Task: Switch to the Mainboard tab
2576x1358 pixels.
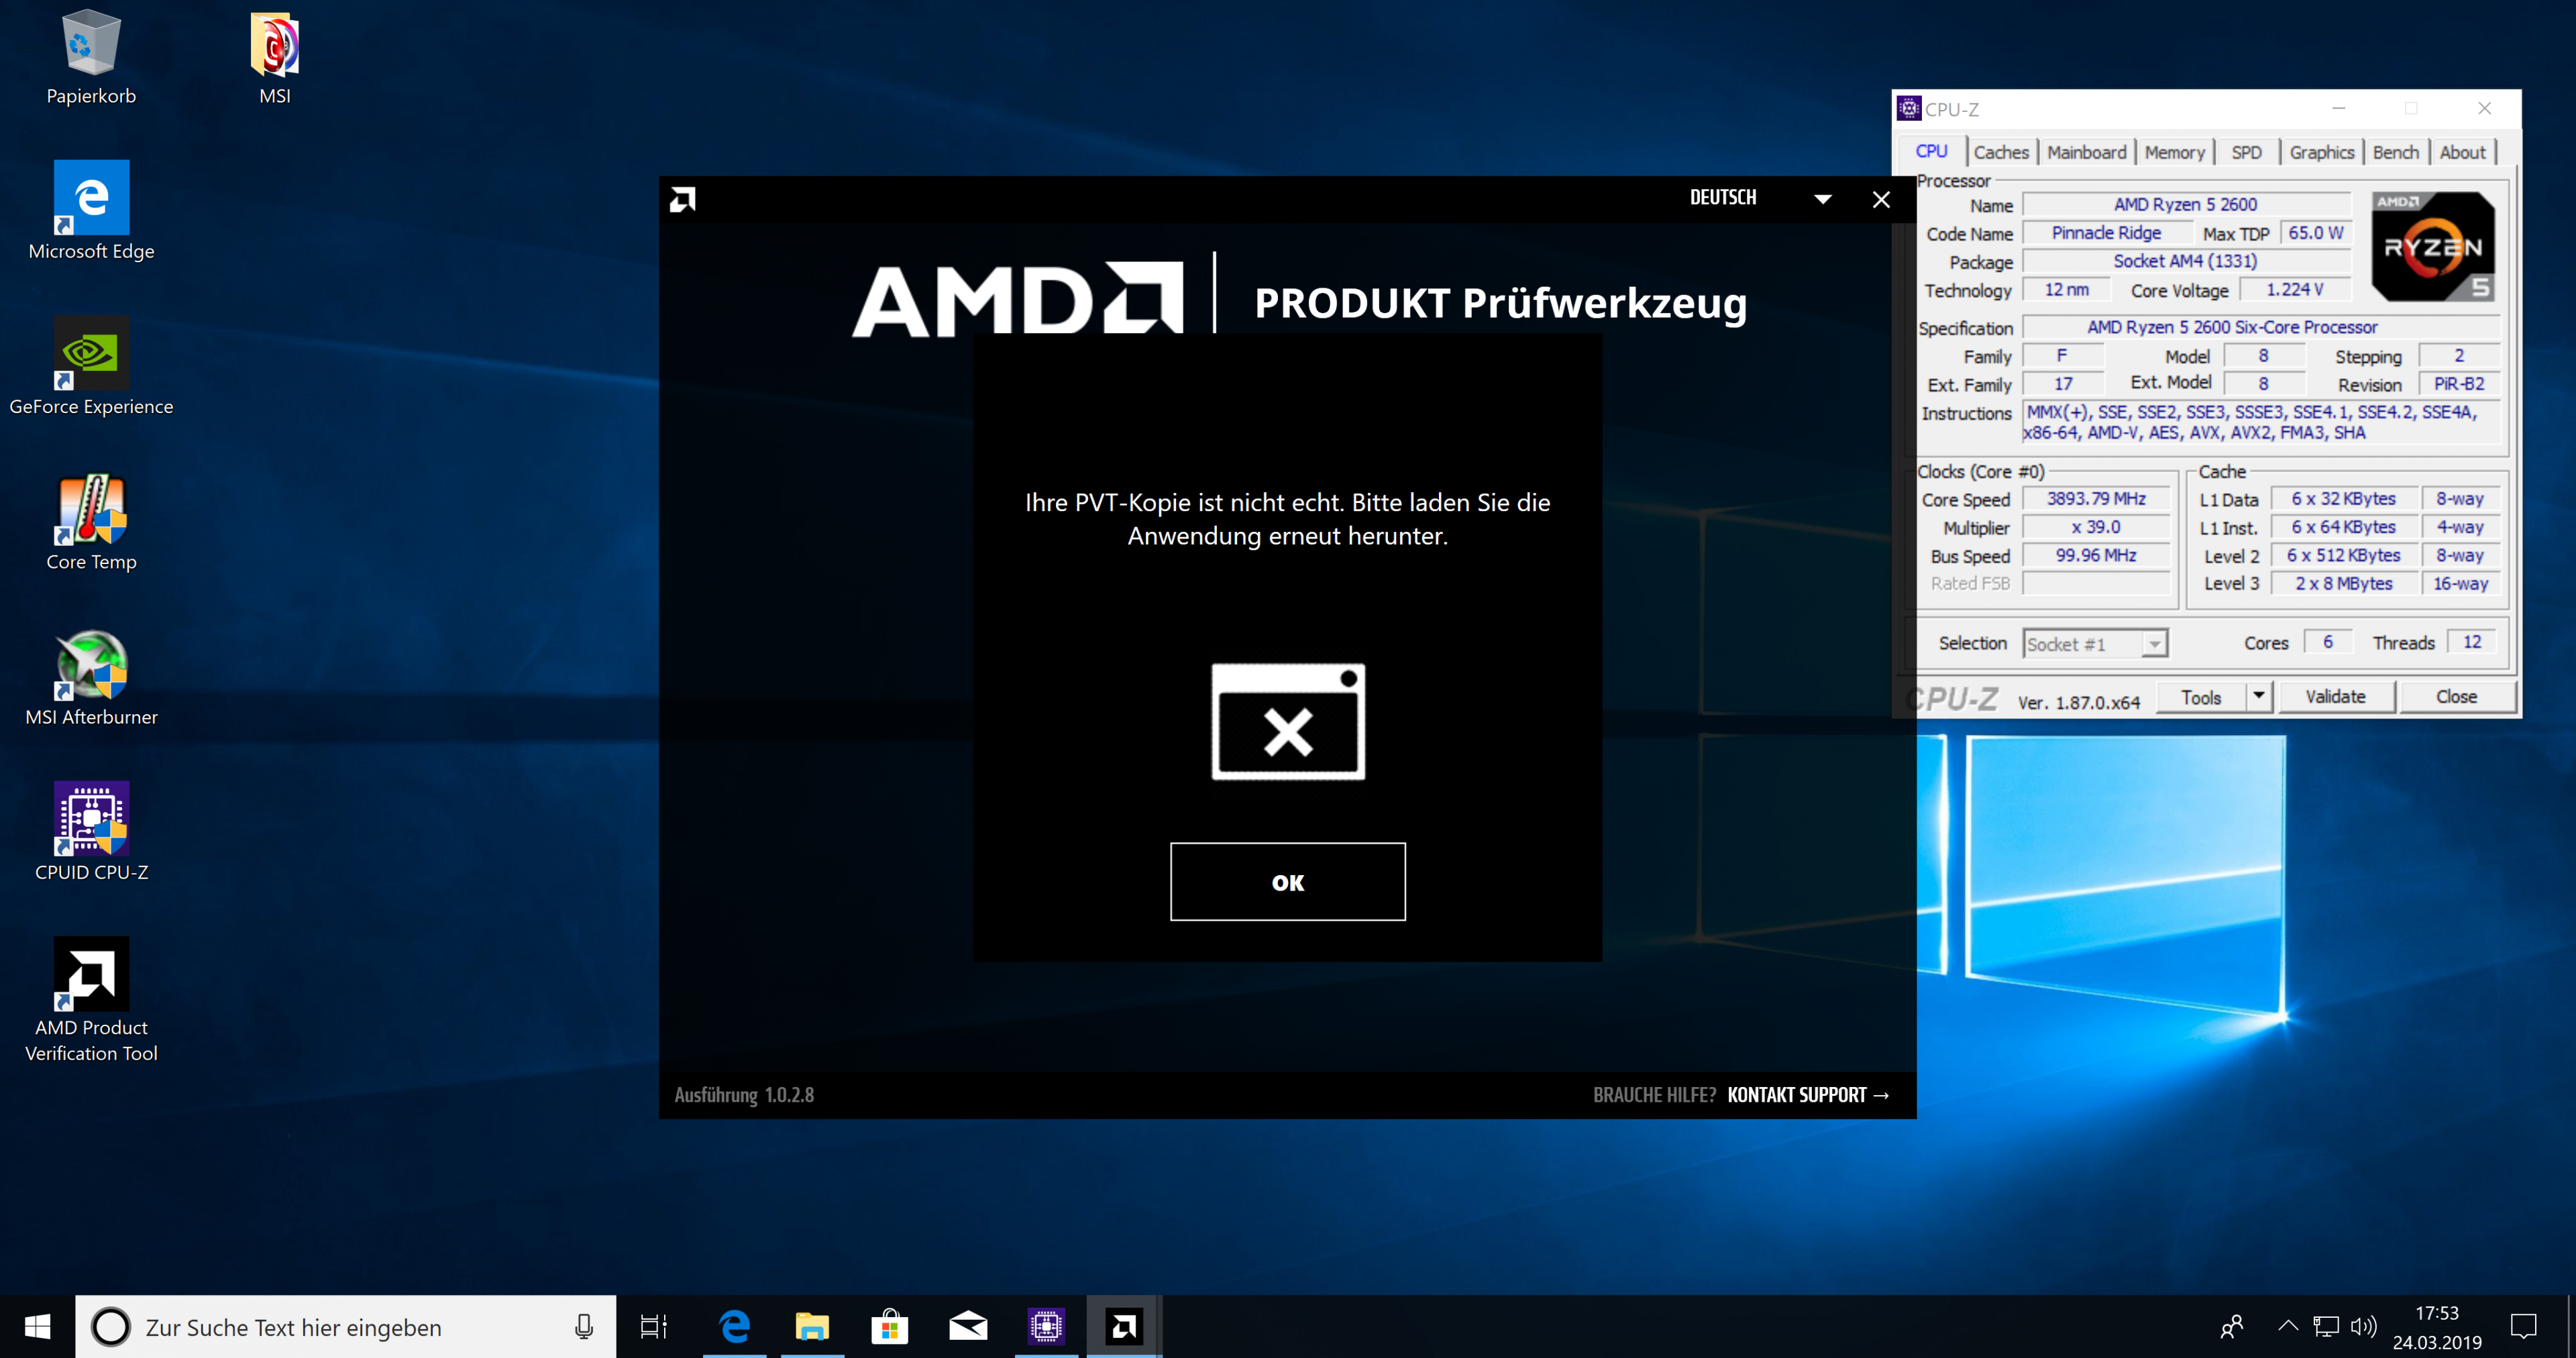Action: (x=2086, y=152)
